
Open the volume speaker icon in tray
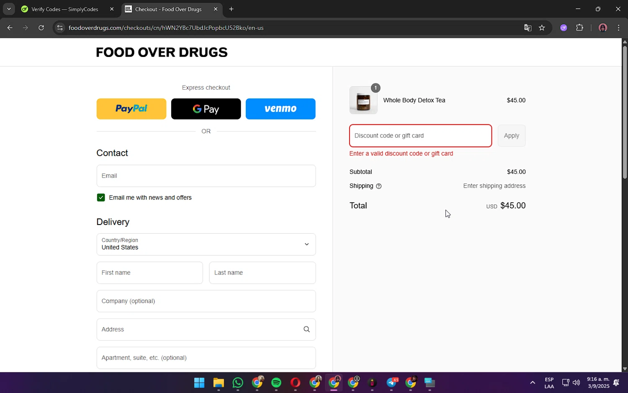pos(577,383)
